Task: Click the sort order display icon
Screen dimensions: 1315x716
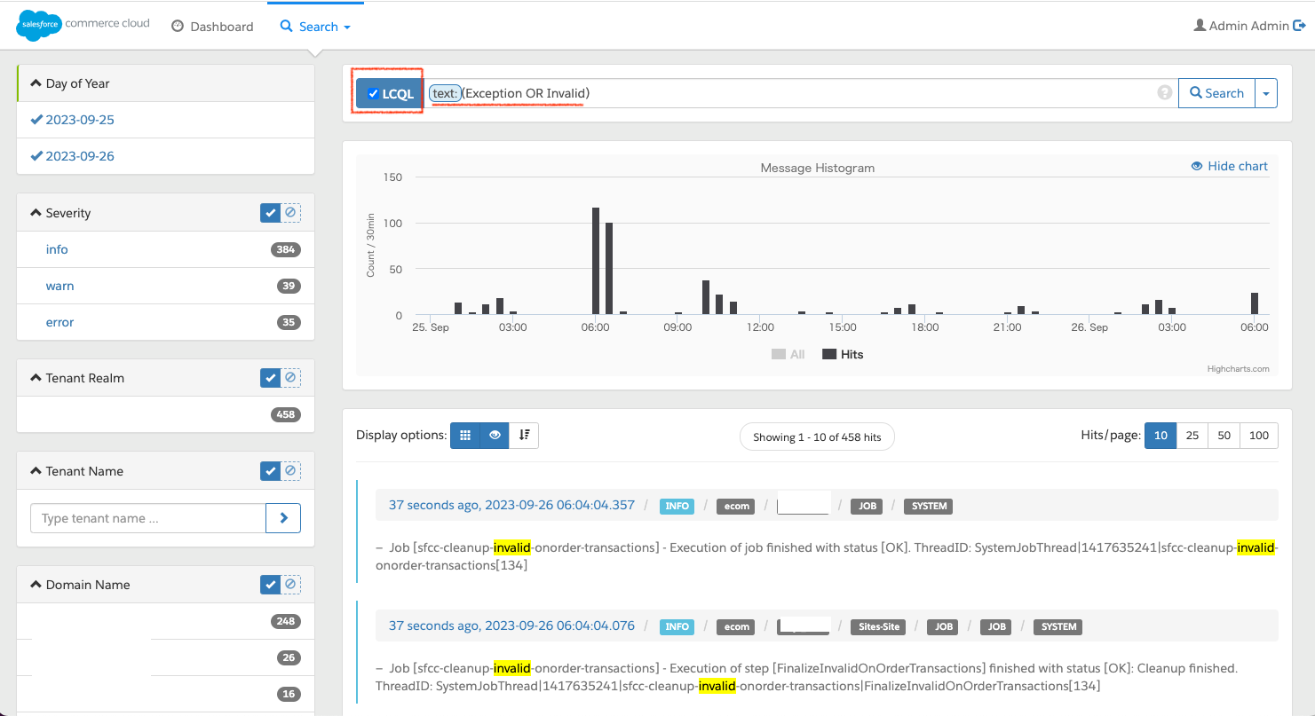Action: tap(524, 436)
